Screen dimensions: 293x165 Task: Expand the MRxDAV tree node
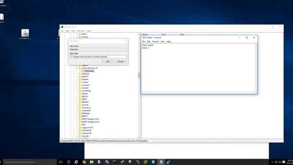(76, 102)
